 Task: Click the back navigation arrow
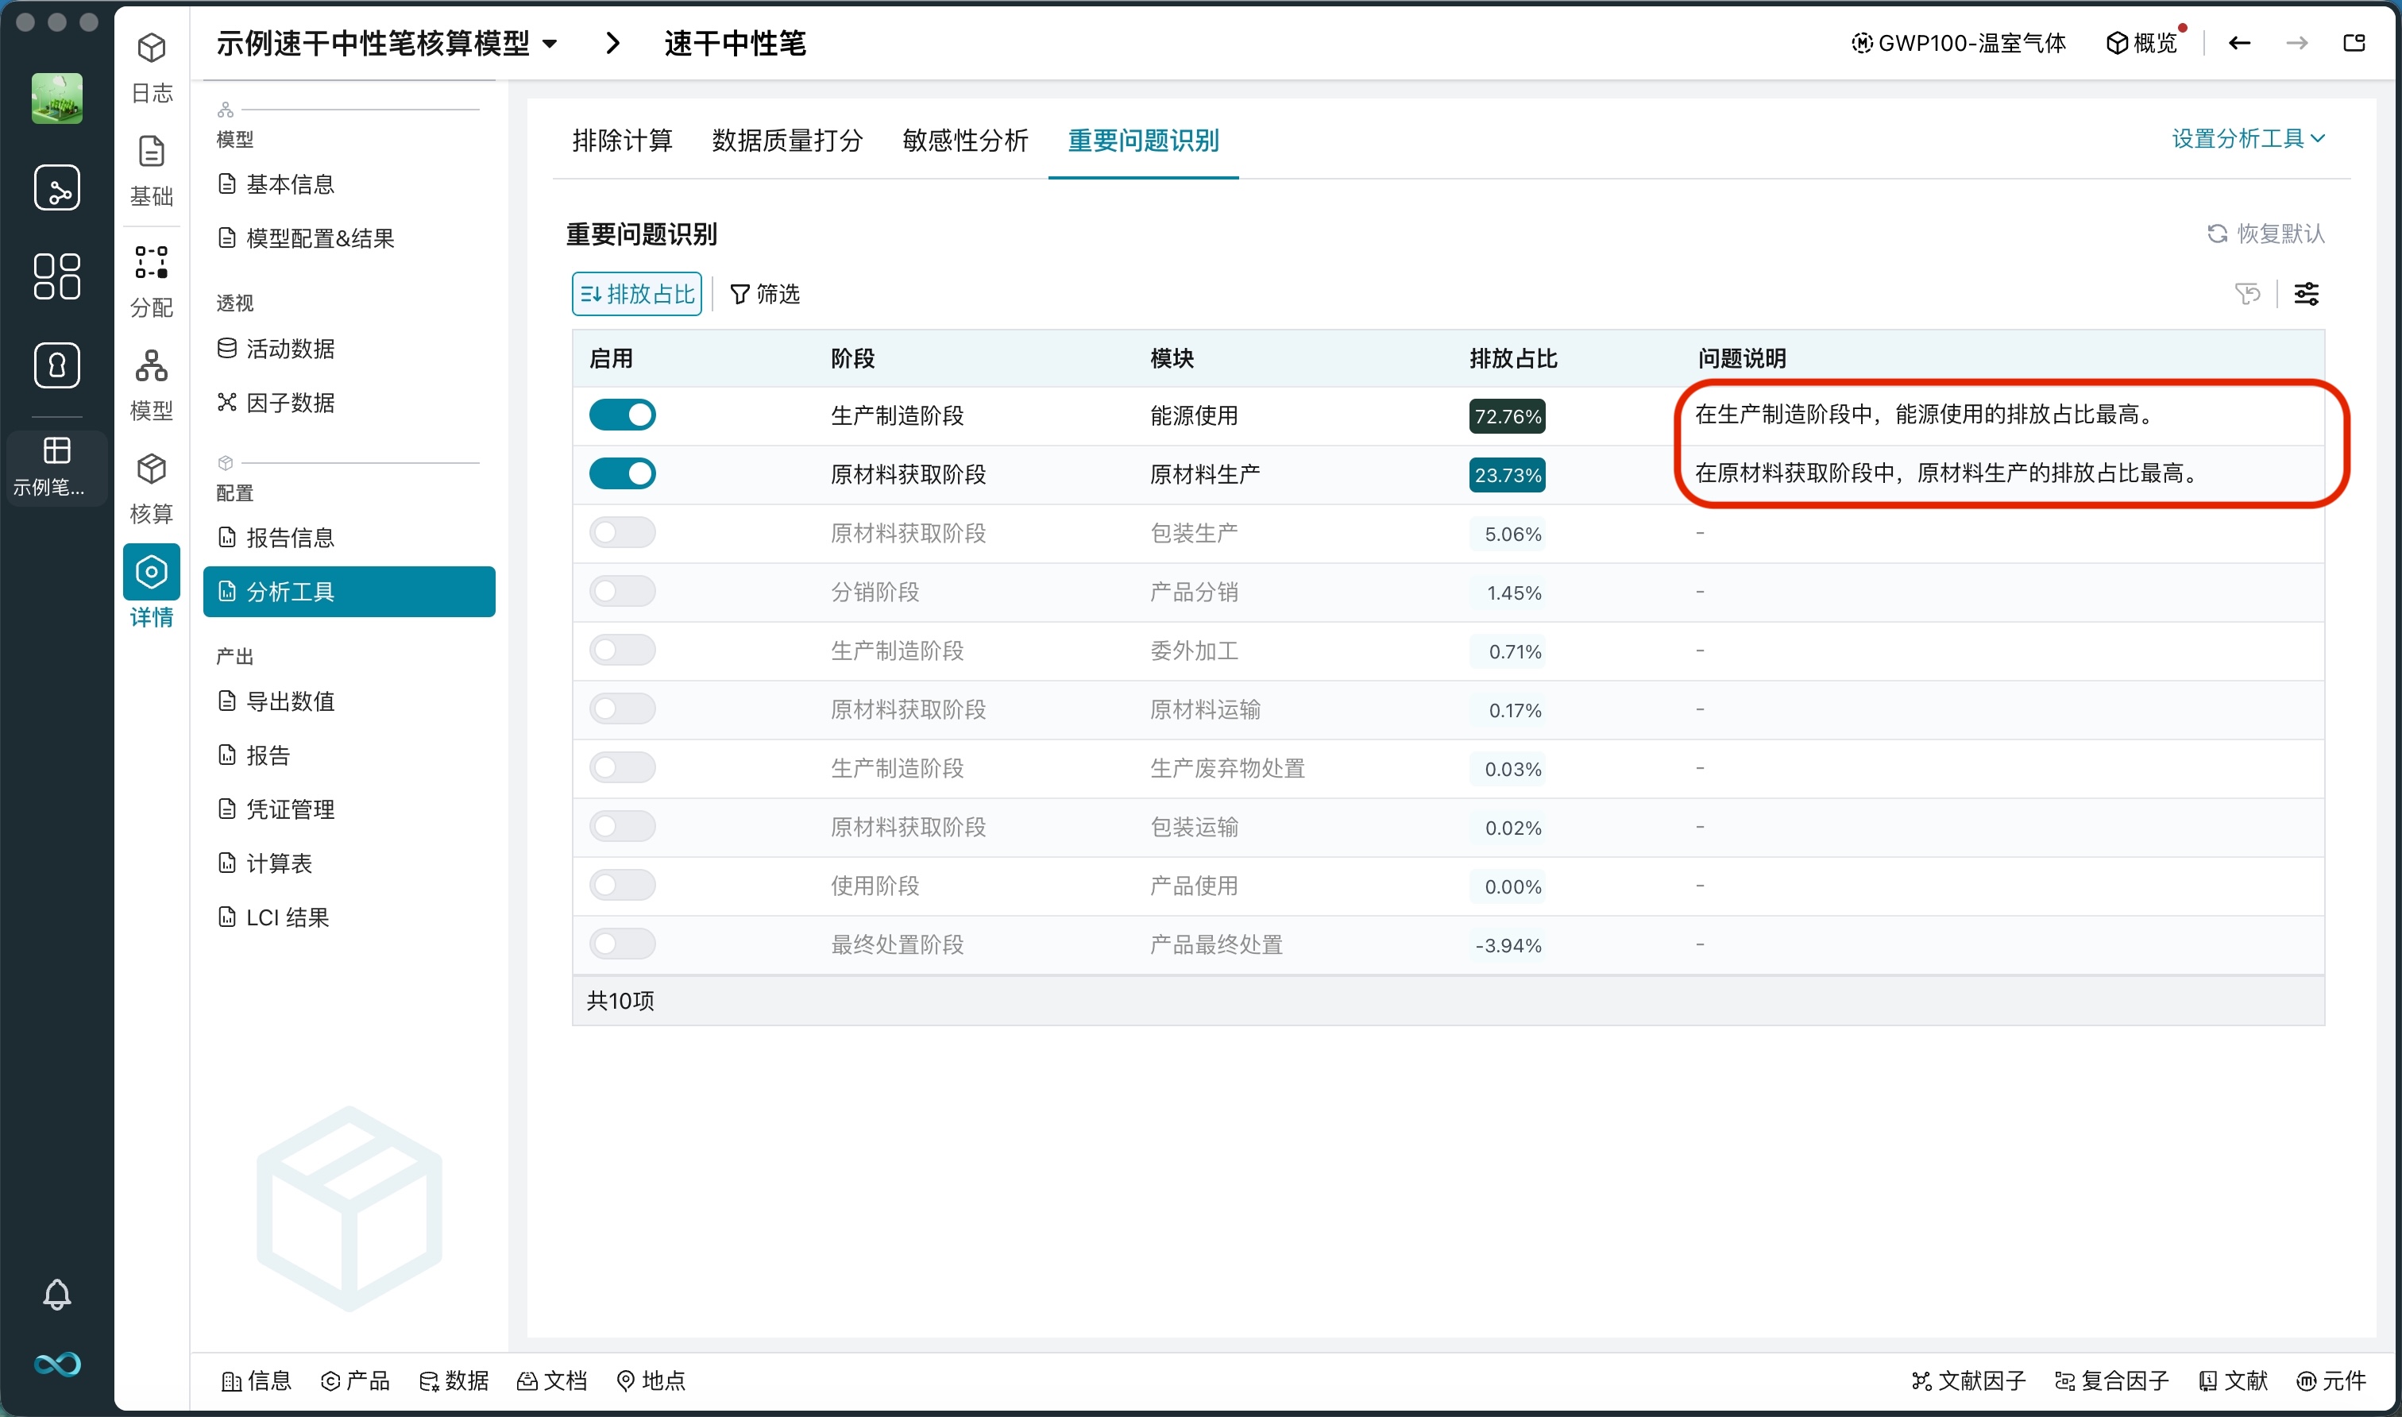click(x=2238, y=43)
